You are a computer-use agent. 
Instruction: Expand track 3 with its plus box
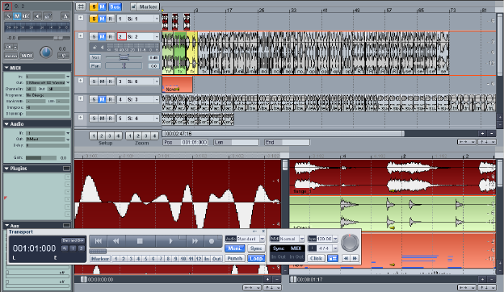[81, 81]
